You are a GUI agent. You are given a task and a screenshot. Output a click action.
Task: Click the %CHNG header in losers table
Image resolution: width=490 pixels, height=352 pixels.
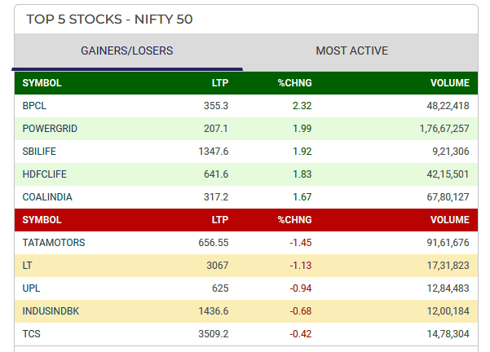294,220
